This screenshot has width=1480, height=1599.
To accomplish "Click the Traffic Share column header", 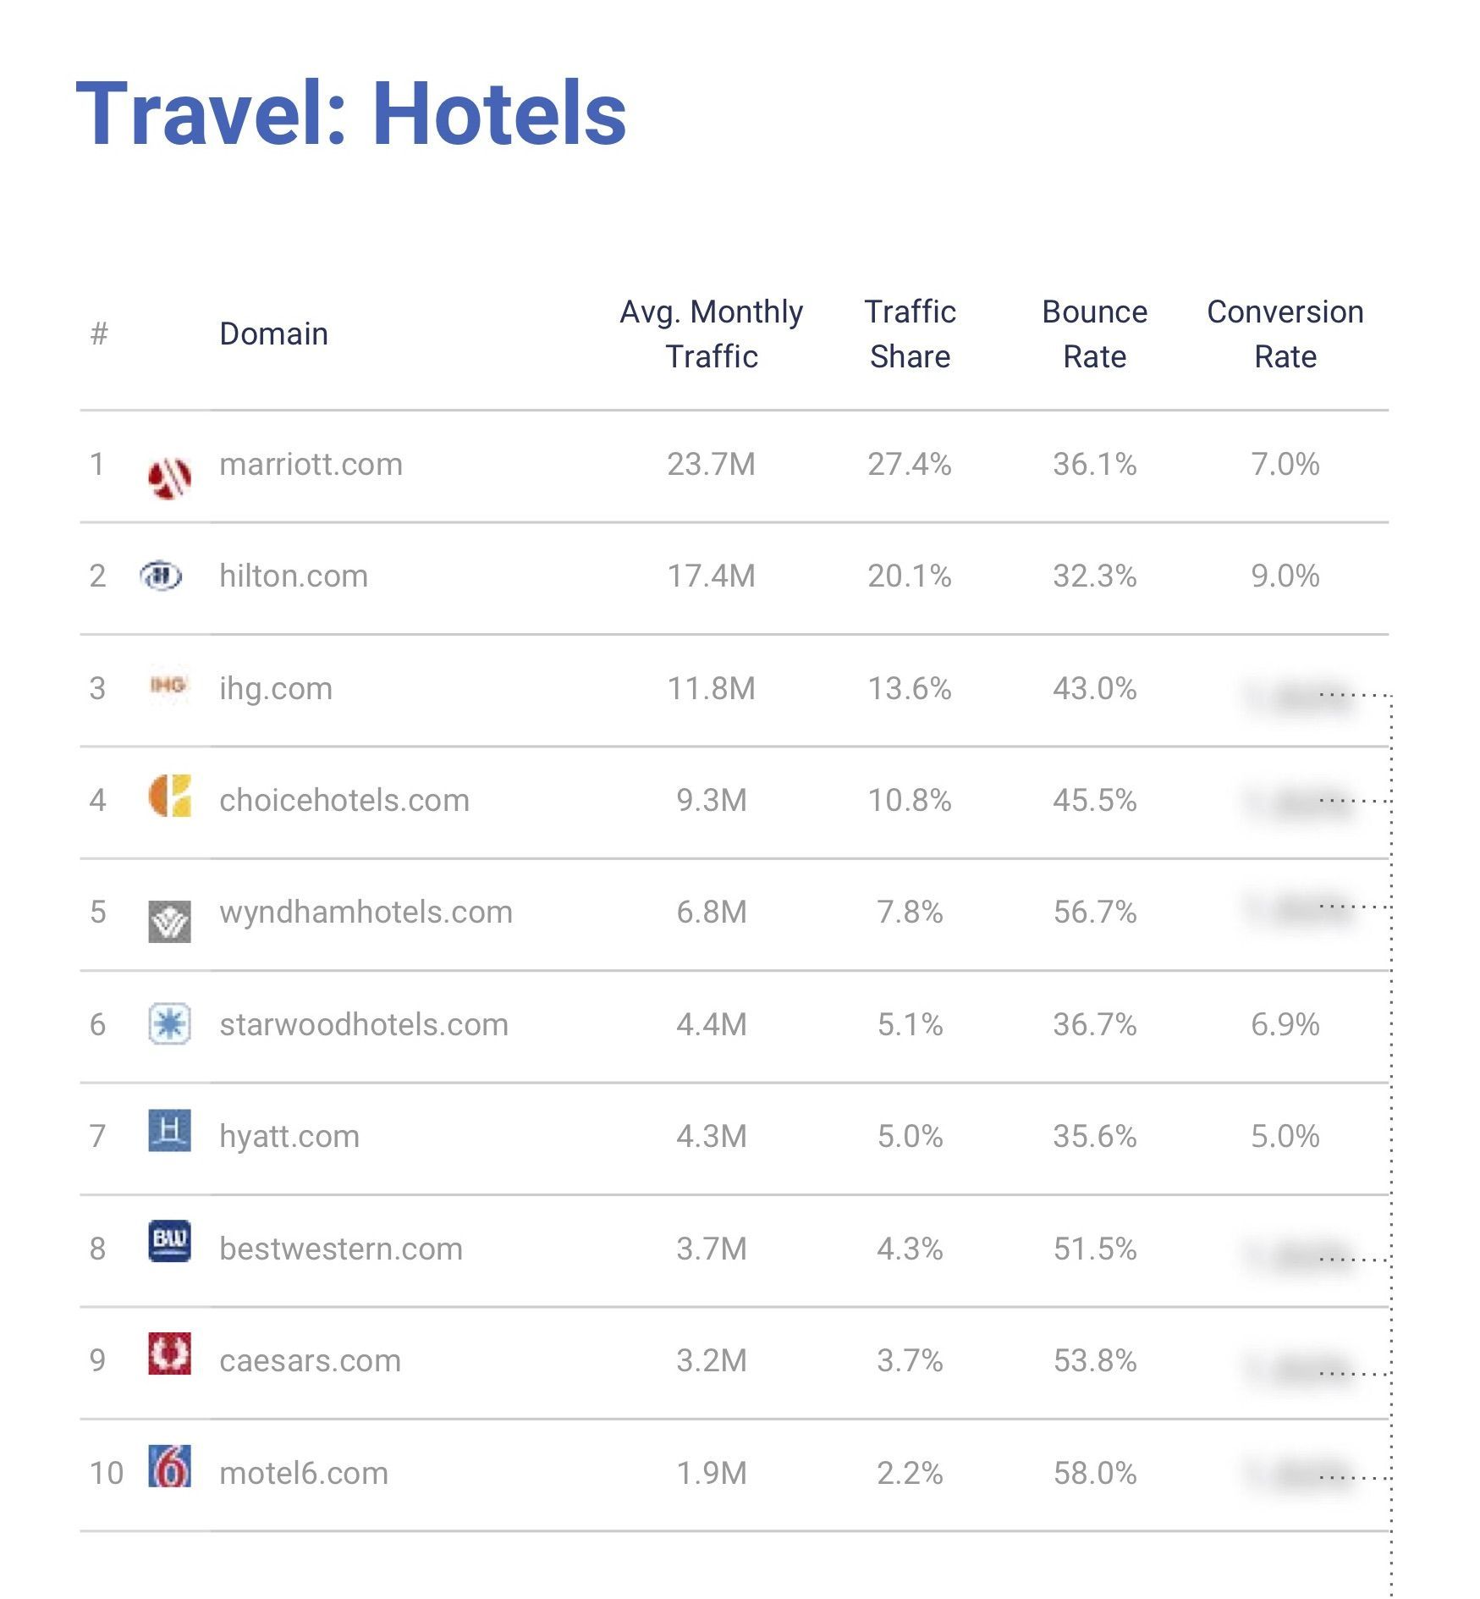I will [x=910, y=334].
